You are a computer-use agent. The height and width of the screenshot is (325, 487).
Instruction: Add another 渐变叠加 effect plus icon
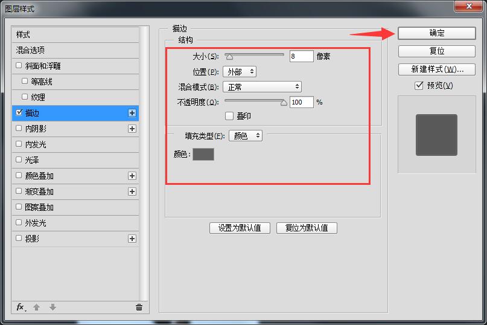point(132,191)
